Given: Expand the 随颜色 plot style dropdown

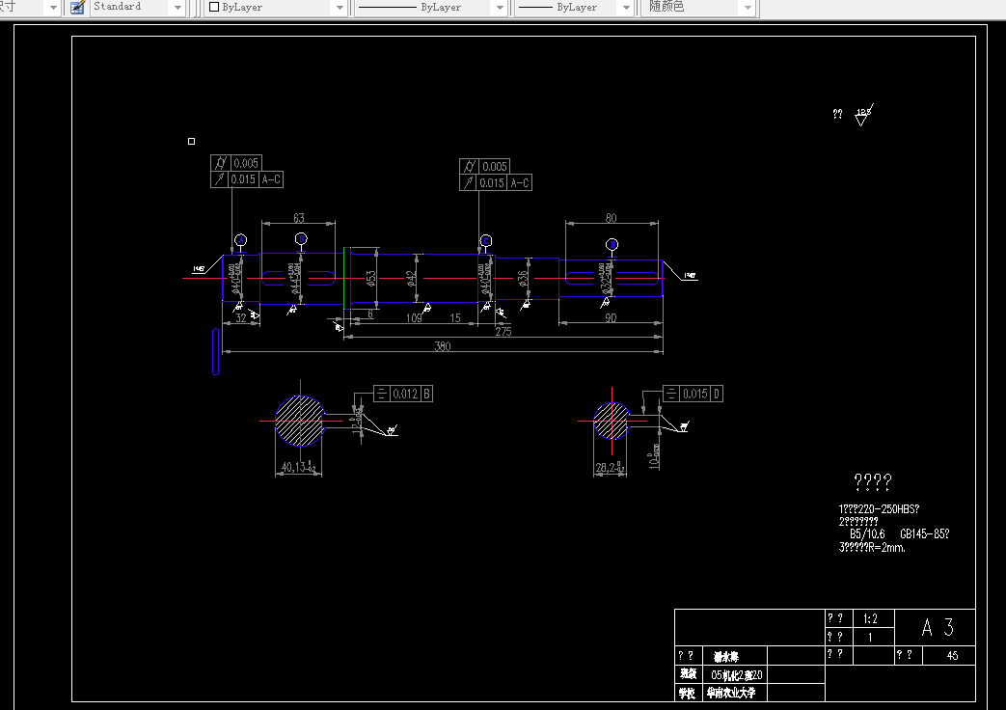Looking at the screenshot, I should (x=747, y=8).
